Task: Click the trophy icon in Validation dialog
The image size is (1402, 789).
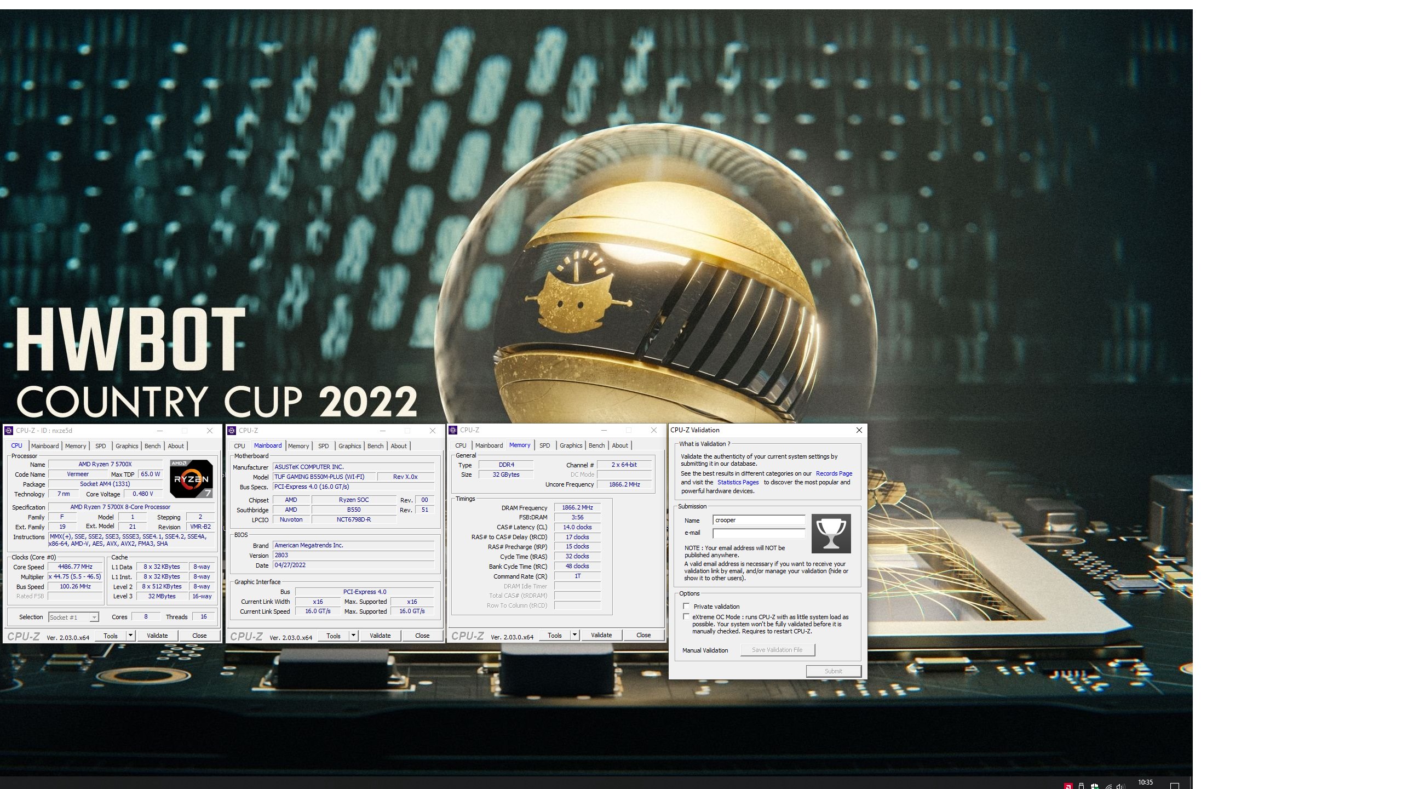Action: coord(831,533)
